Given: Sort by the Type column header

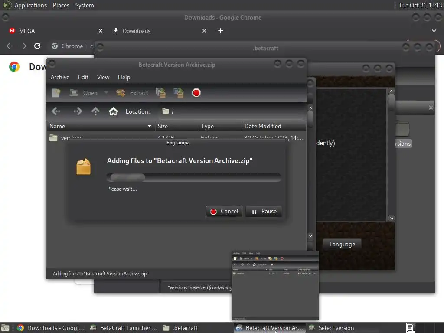Looking at the screenshot, I should tap(220, 126).
